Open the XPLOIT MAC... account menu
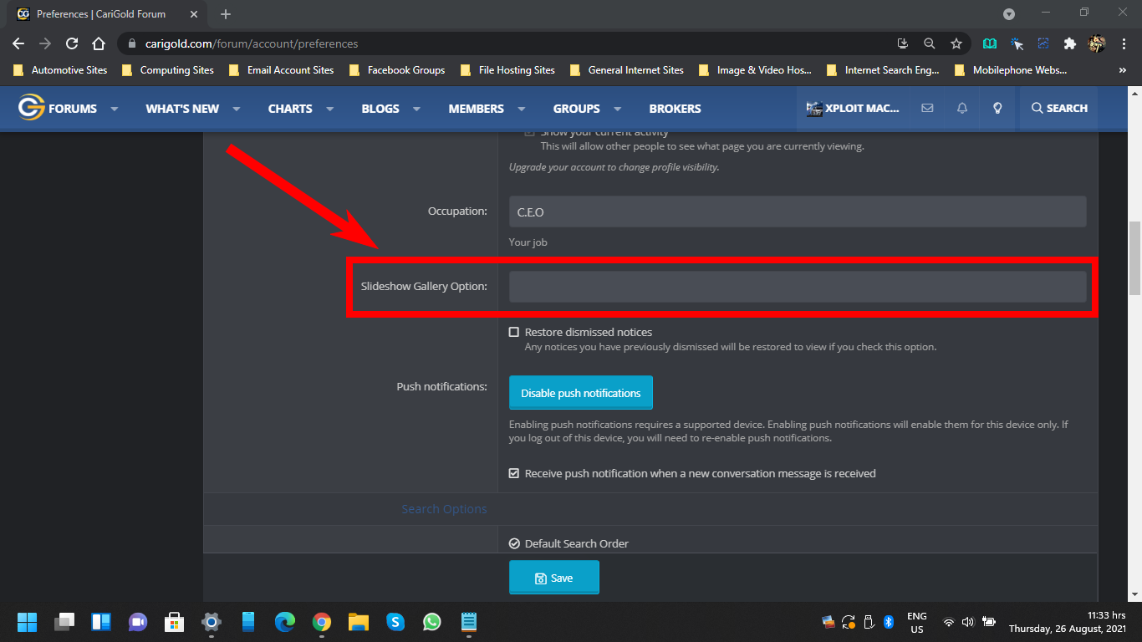The height and width of the screenshot is (642, 1142). (x=853, y=108)
